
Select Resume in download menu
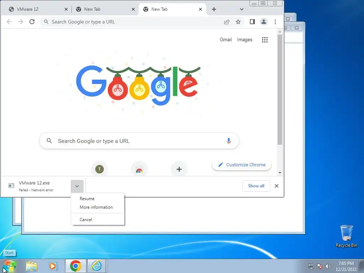[98, 199]
